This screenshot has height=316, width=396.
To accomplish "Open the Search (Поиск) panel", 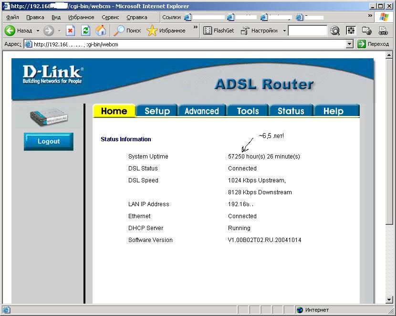I will pos(127,31).
